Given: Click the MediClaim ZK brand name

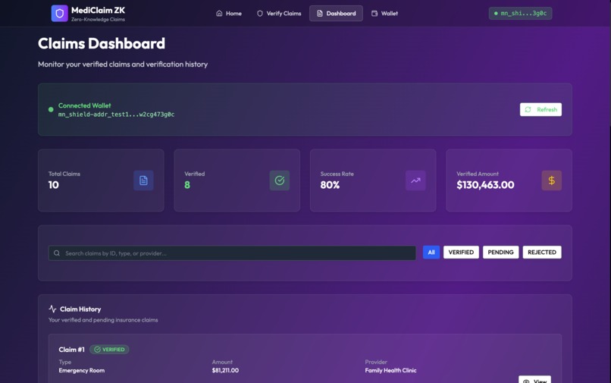Looking at the screenshot, I should 99,11.
